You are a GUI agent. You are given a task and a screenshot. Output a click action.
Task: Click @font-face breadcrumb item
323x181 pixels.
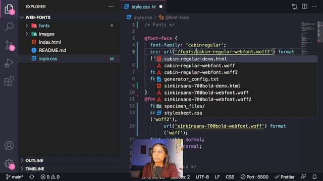(174, 18)
